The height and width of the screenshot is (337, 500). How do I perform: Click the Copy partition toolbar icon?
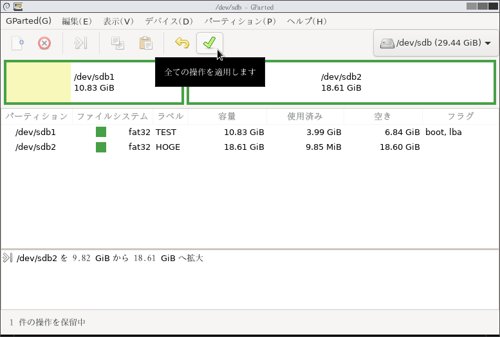(118, 43)
